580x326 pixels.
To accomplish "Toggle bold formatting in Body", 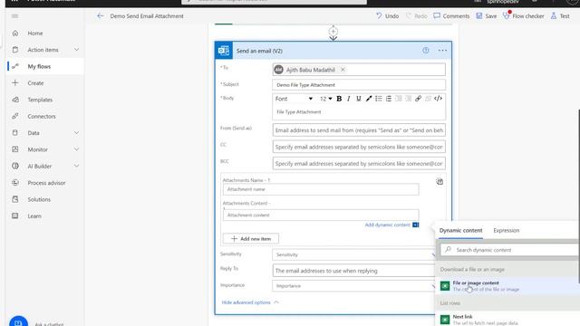I will click(x=339, y=99).
